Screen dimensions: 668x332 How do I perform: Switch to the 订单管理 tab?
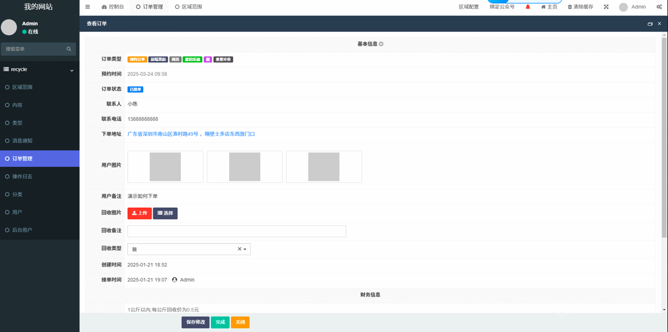(149, 7)
